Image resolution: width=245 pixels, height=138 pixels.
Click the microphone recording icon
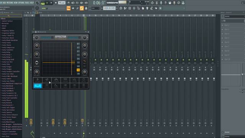click(161, 3)
